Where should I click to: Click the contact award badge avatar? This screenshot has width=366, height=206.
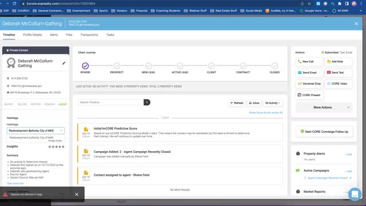[11, 63]
